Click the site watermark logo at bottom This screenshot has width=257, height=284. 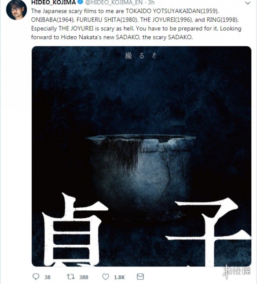pos(237,272)
